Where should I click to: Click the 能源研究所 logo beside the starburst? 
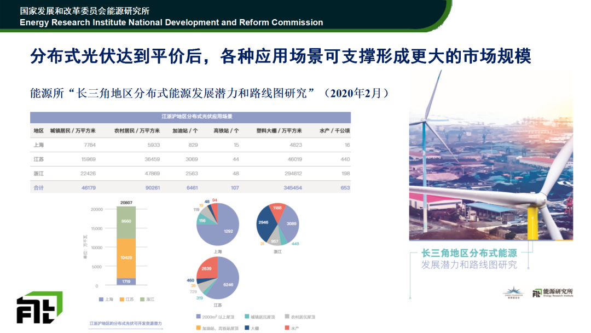(x=553, y=292)
